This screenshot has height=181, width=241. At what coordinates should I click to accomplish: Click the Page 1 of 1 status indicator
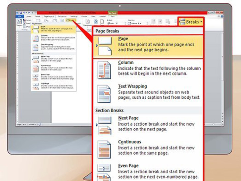pos(21,124)
